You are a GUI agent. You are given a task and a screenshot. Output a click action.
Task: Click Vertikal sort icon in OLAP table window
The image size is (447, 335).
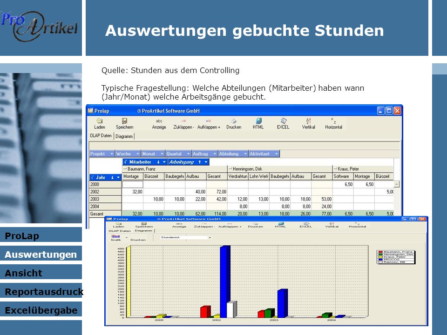point(308,121)
